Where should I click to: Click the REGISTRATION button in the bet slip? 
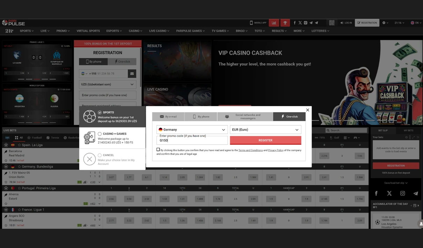coord(396,166)
